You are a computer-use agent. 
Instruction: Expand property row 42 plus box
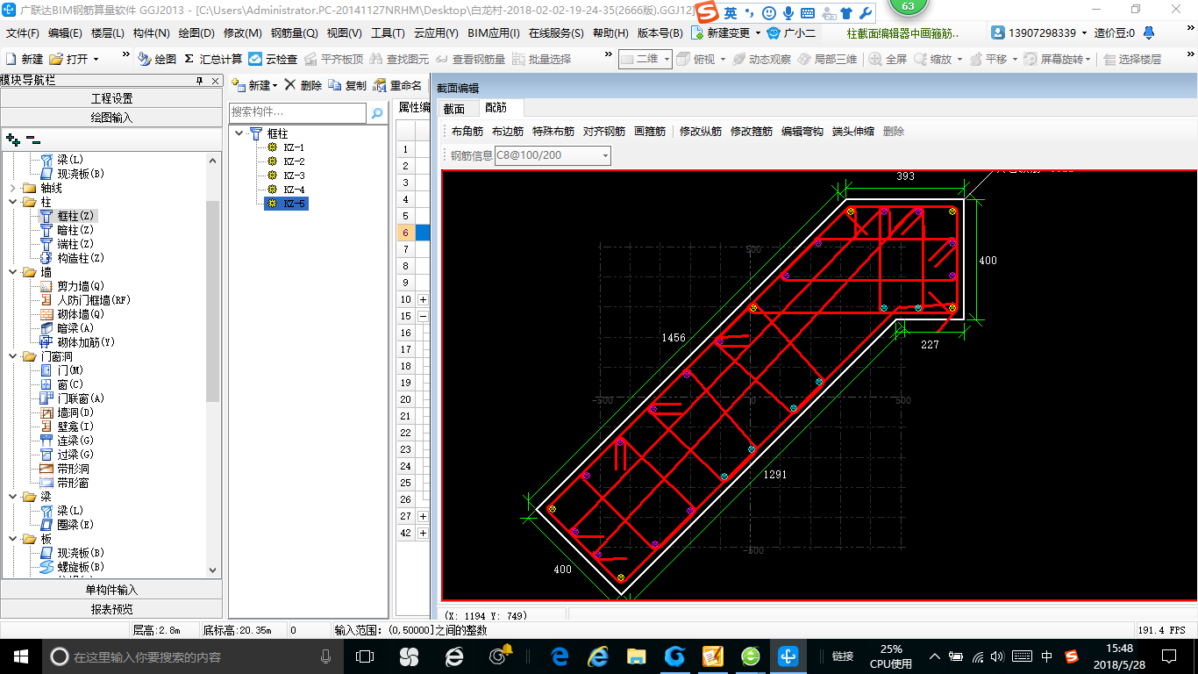(x=423, y=533)
